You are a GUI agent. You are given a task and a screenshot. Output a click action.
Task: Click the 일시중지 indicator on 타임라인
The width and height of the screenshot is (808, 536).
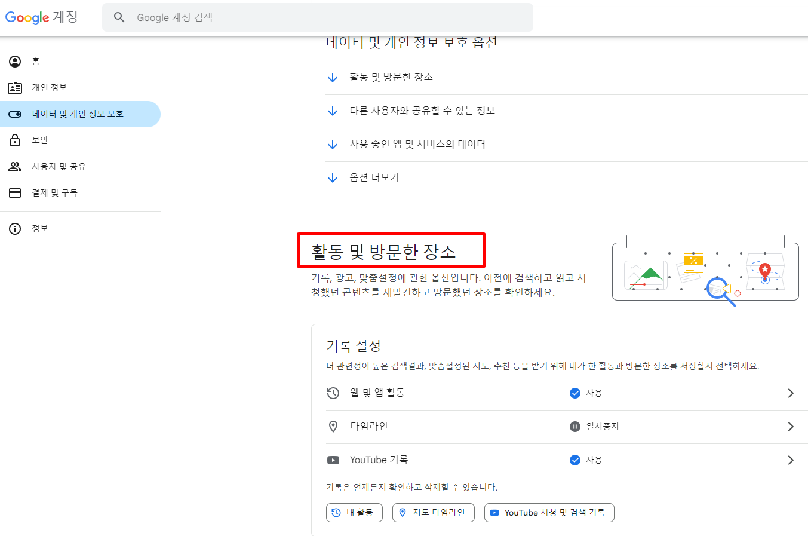click(575, 426)
